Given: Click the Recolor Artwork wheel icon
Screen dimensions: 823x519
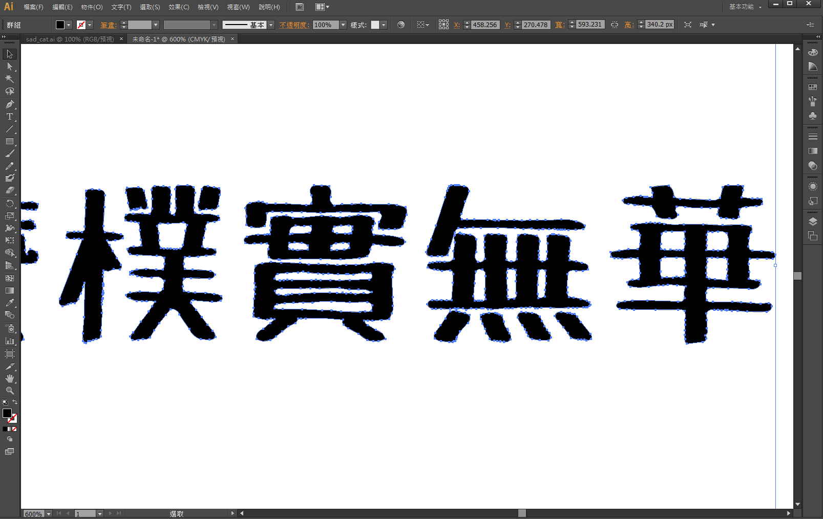Looking at the screenshot, I should coord(401,25).
